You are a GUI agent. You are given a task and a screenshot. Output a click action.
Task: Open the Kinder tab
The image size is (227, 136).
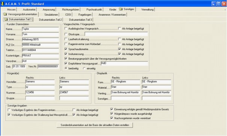point(113,9)
